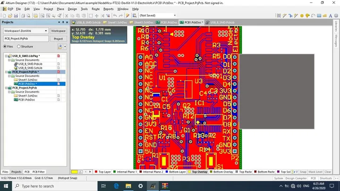Image resolution: width=340 pixels, height=191 pixels.
Task: Open the Route menu
Action: pos(95,9)
